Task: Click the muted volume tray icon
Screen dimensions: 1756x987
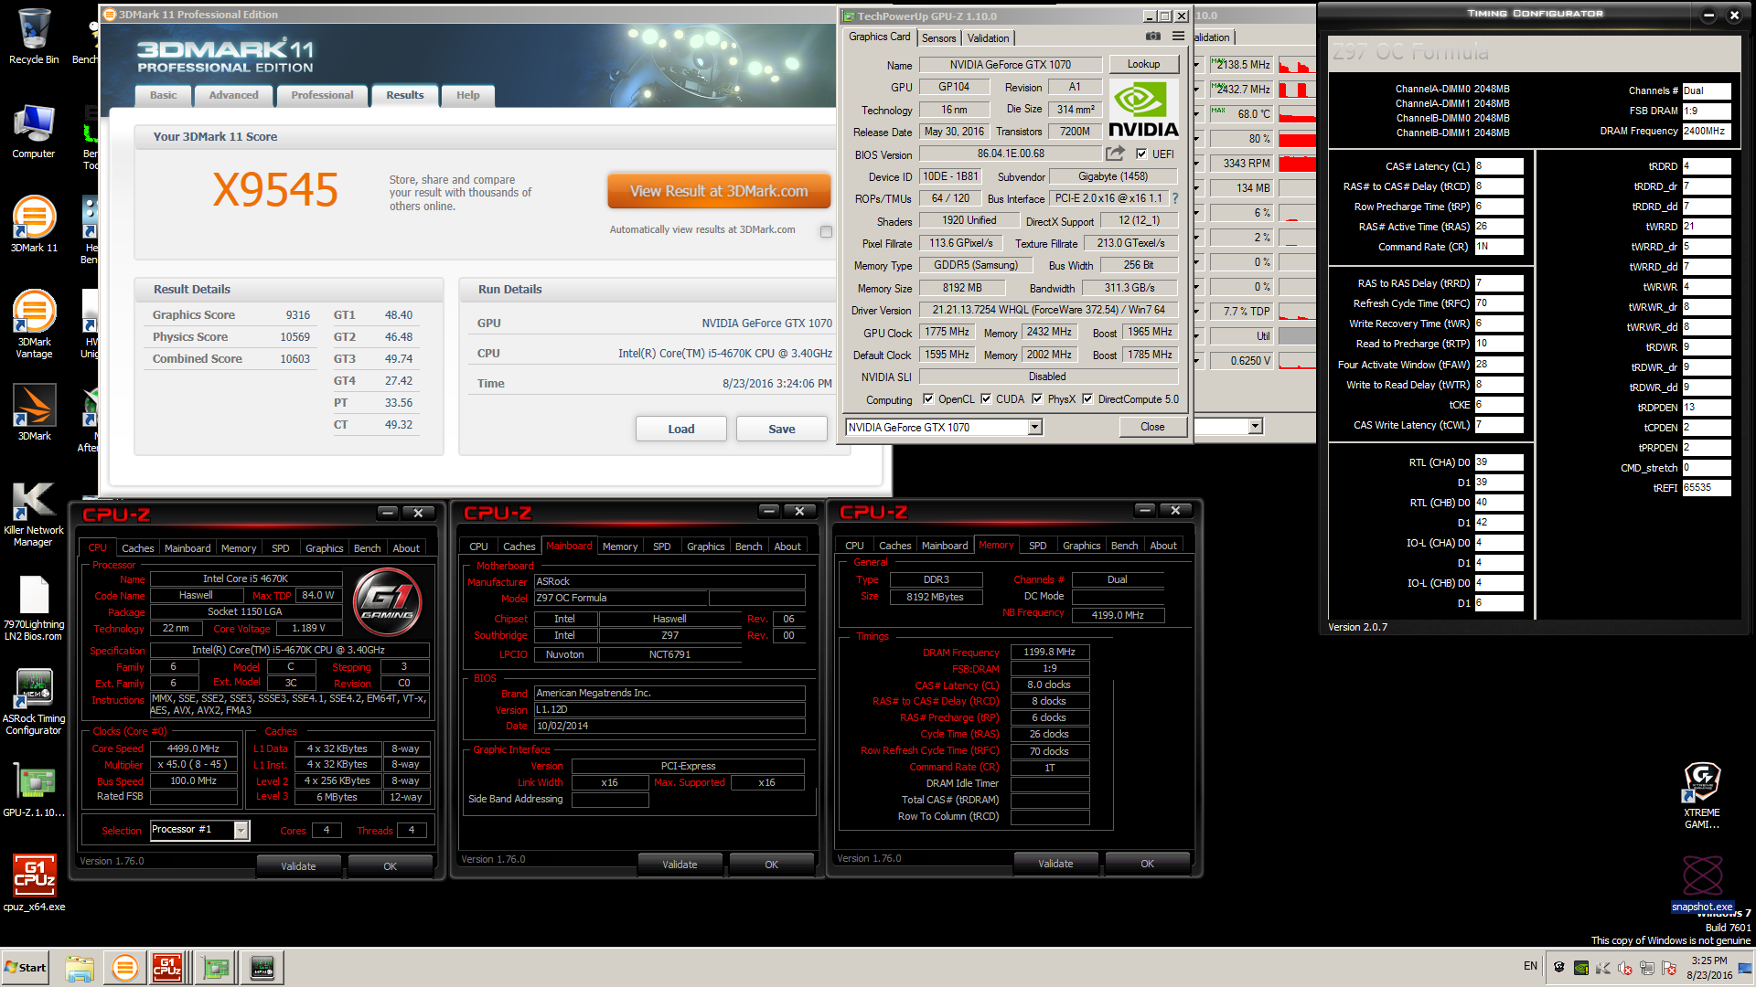Action: 1625,968
